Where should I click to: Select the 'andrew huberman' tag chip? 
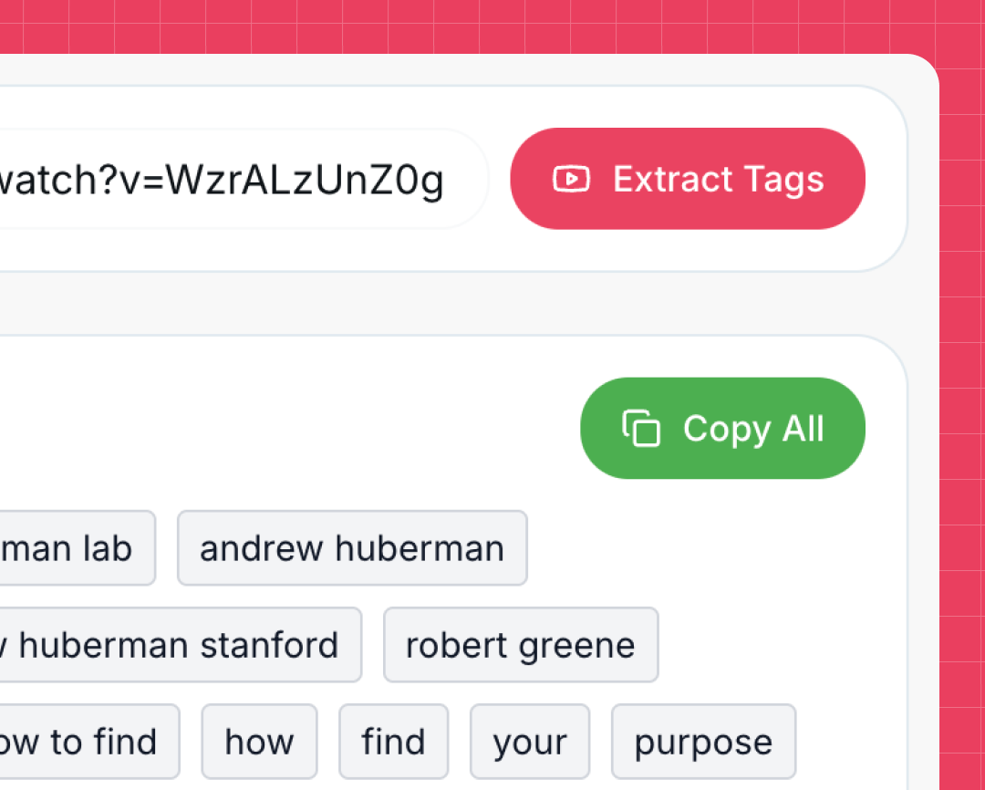[352, 547]
